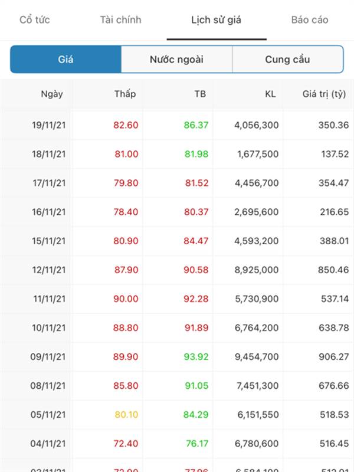Click the low price 80.10 in yellow
The width and height of the screenshot is (354, 472).
(126, 415)
